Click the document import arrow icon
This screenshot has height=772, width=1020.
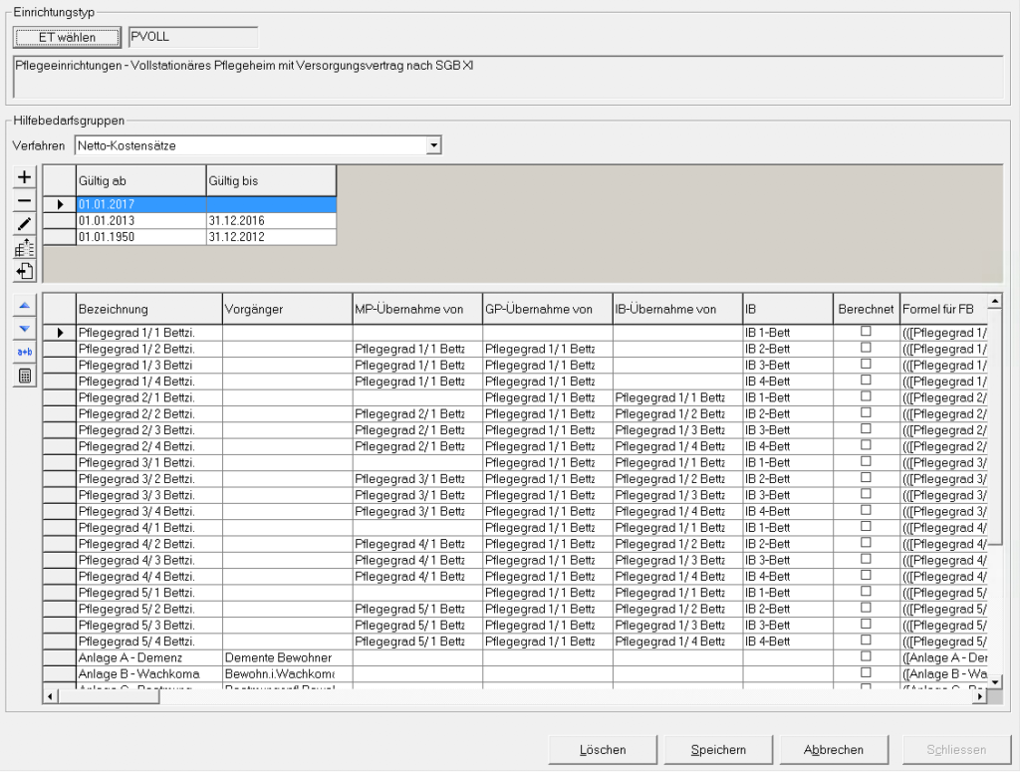click(x=25, y=271)
